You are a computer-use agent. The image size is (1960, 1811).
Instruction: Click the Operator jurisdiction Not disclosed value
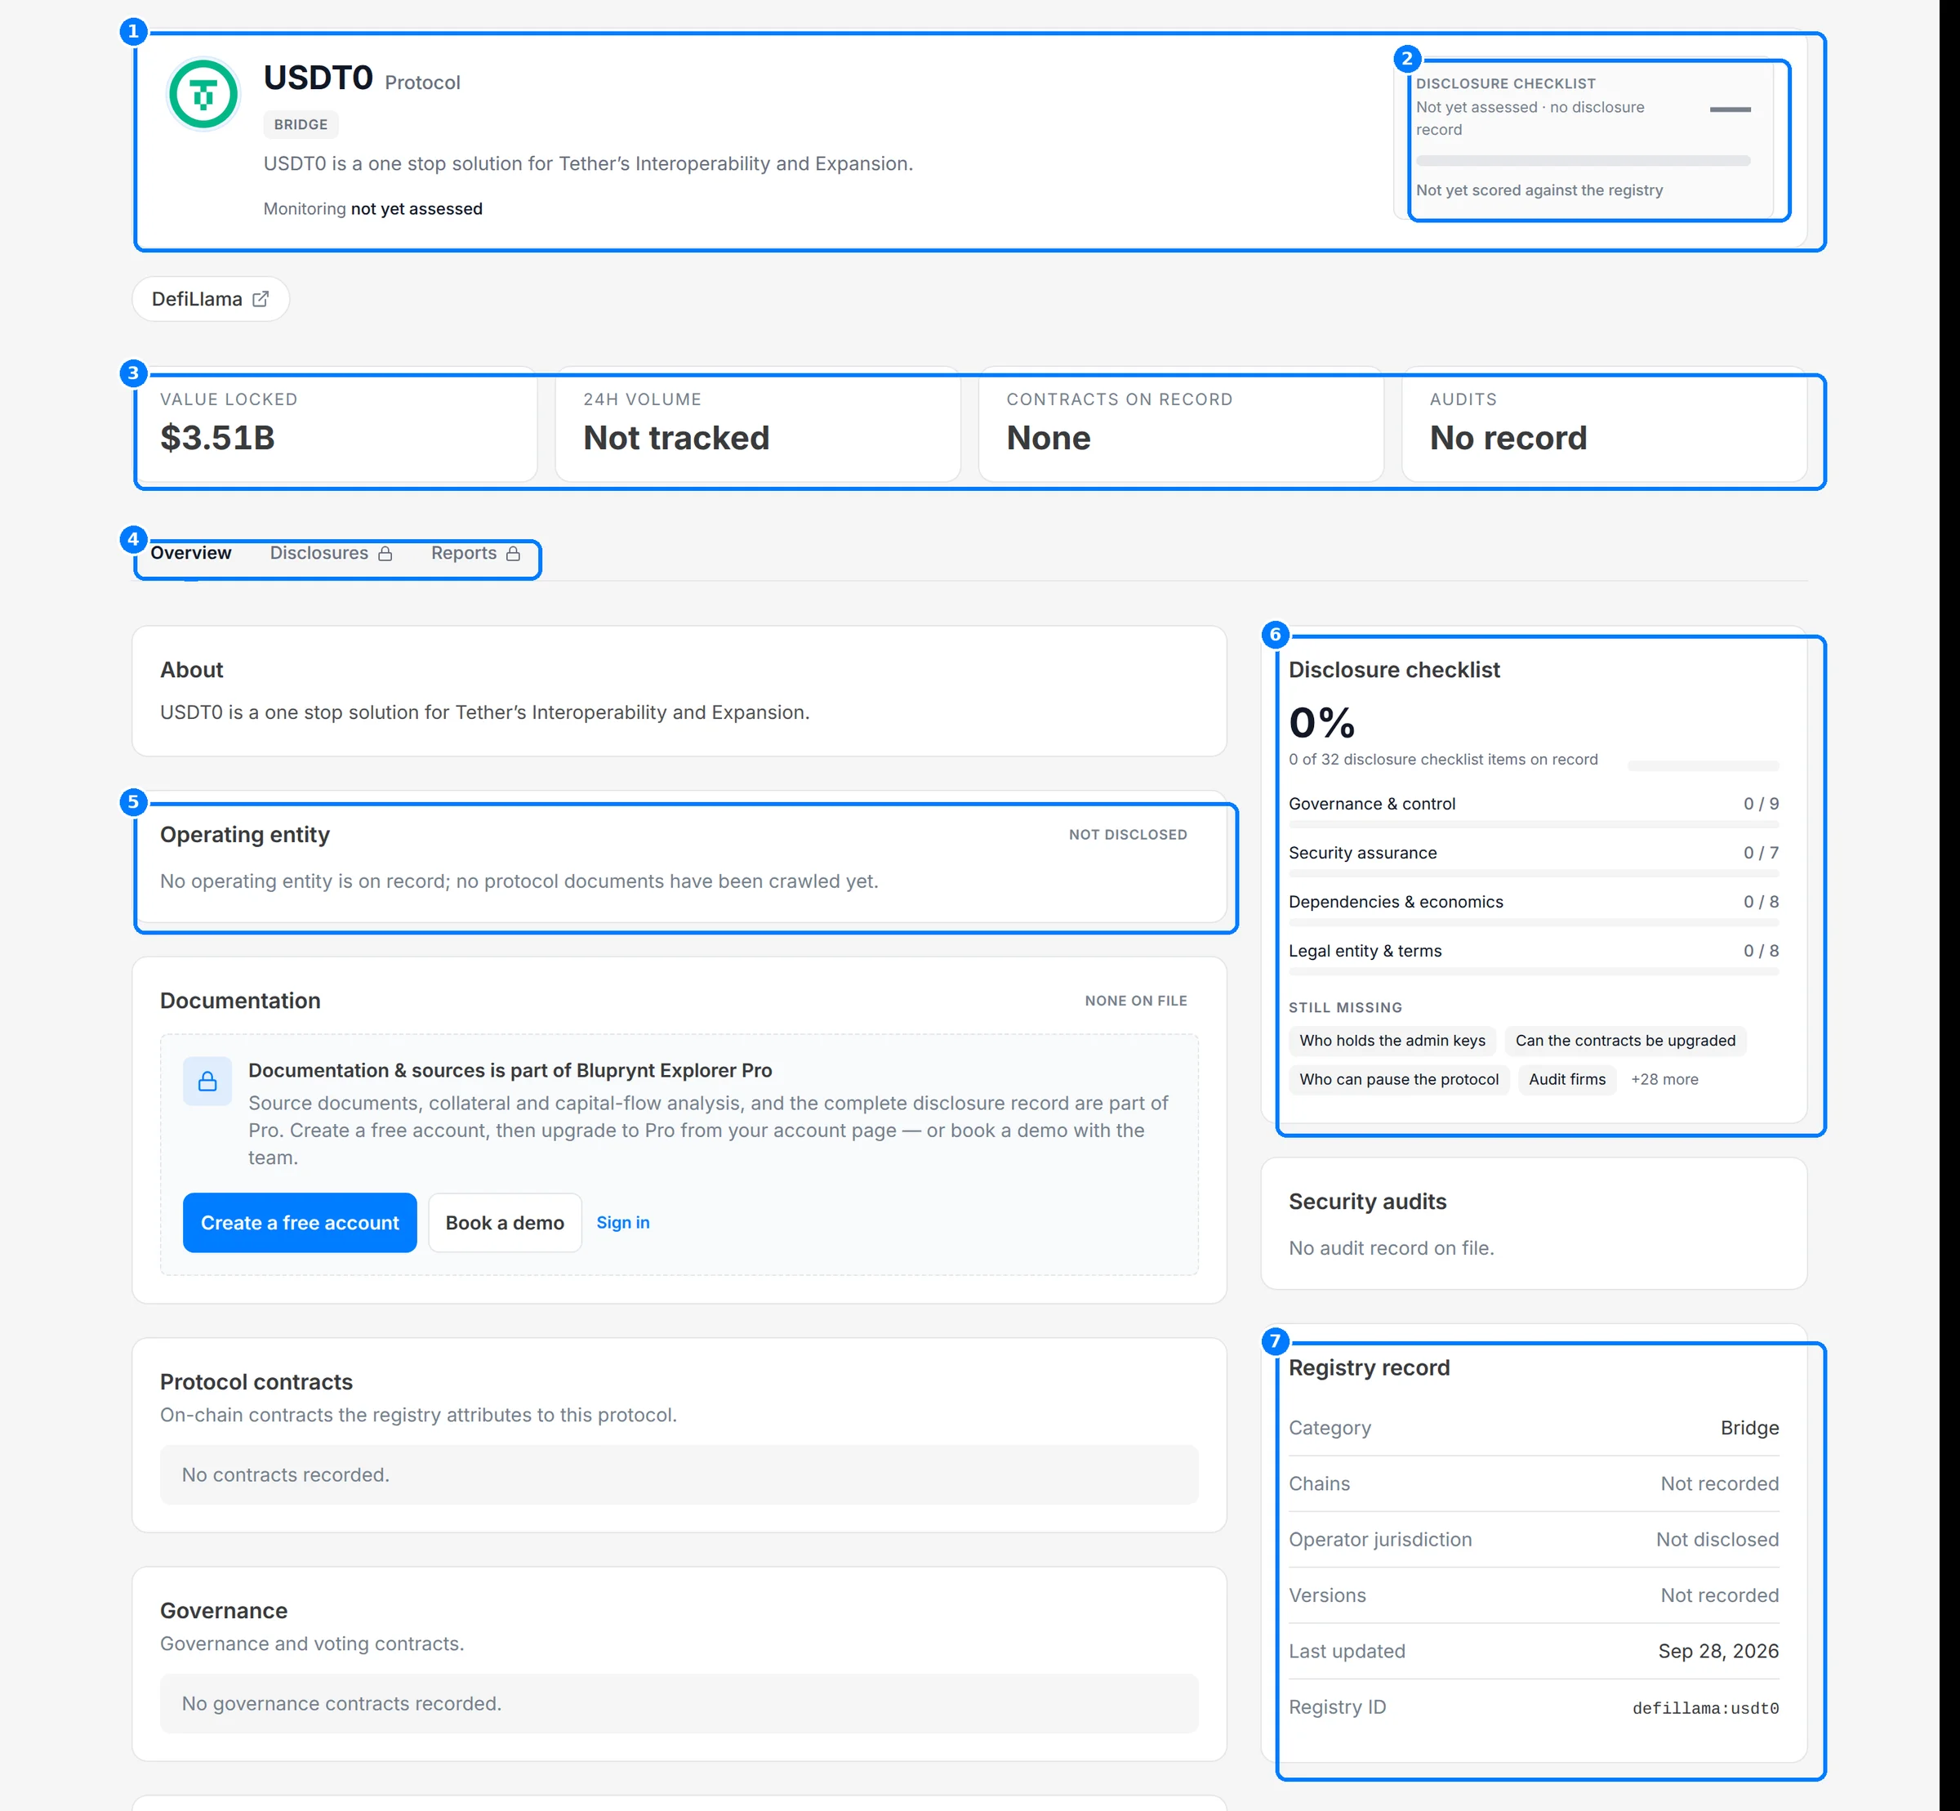coord(1717,1540)
